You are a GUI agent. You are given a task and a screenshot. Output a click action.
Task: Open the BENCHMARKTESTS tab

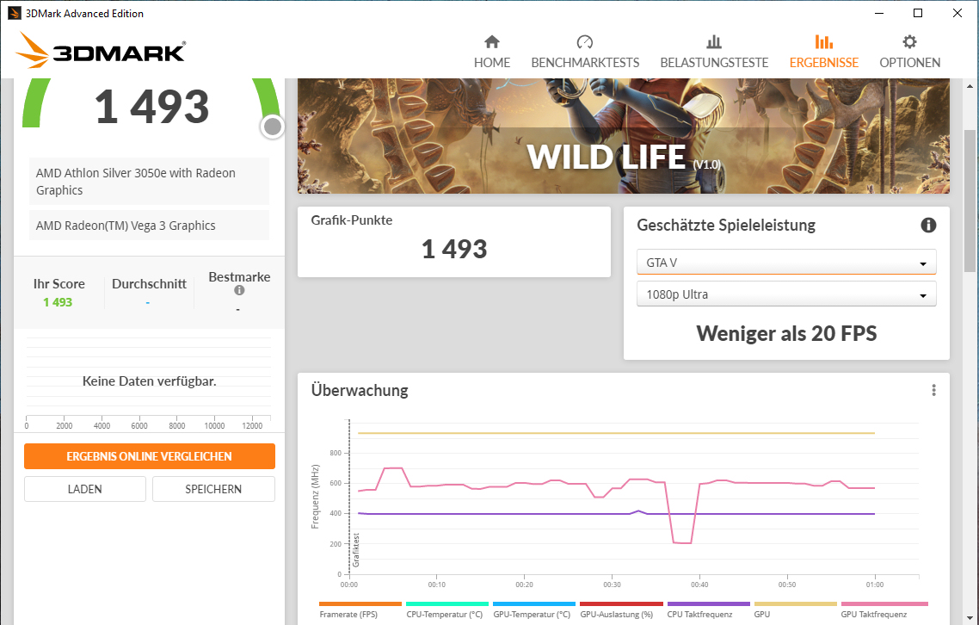click(x=585, y=52)
